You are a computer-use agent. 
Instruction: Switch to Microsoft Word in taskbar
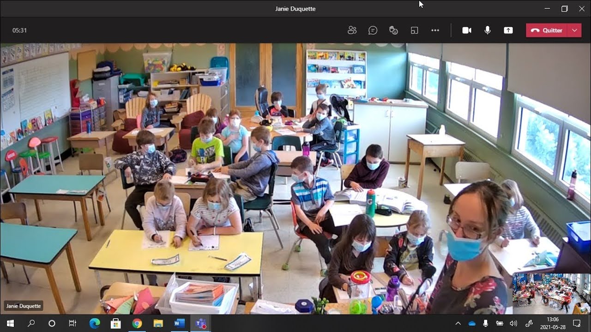point(180,323)
